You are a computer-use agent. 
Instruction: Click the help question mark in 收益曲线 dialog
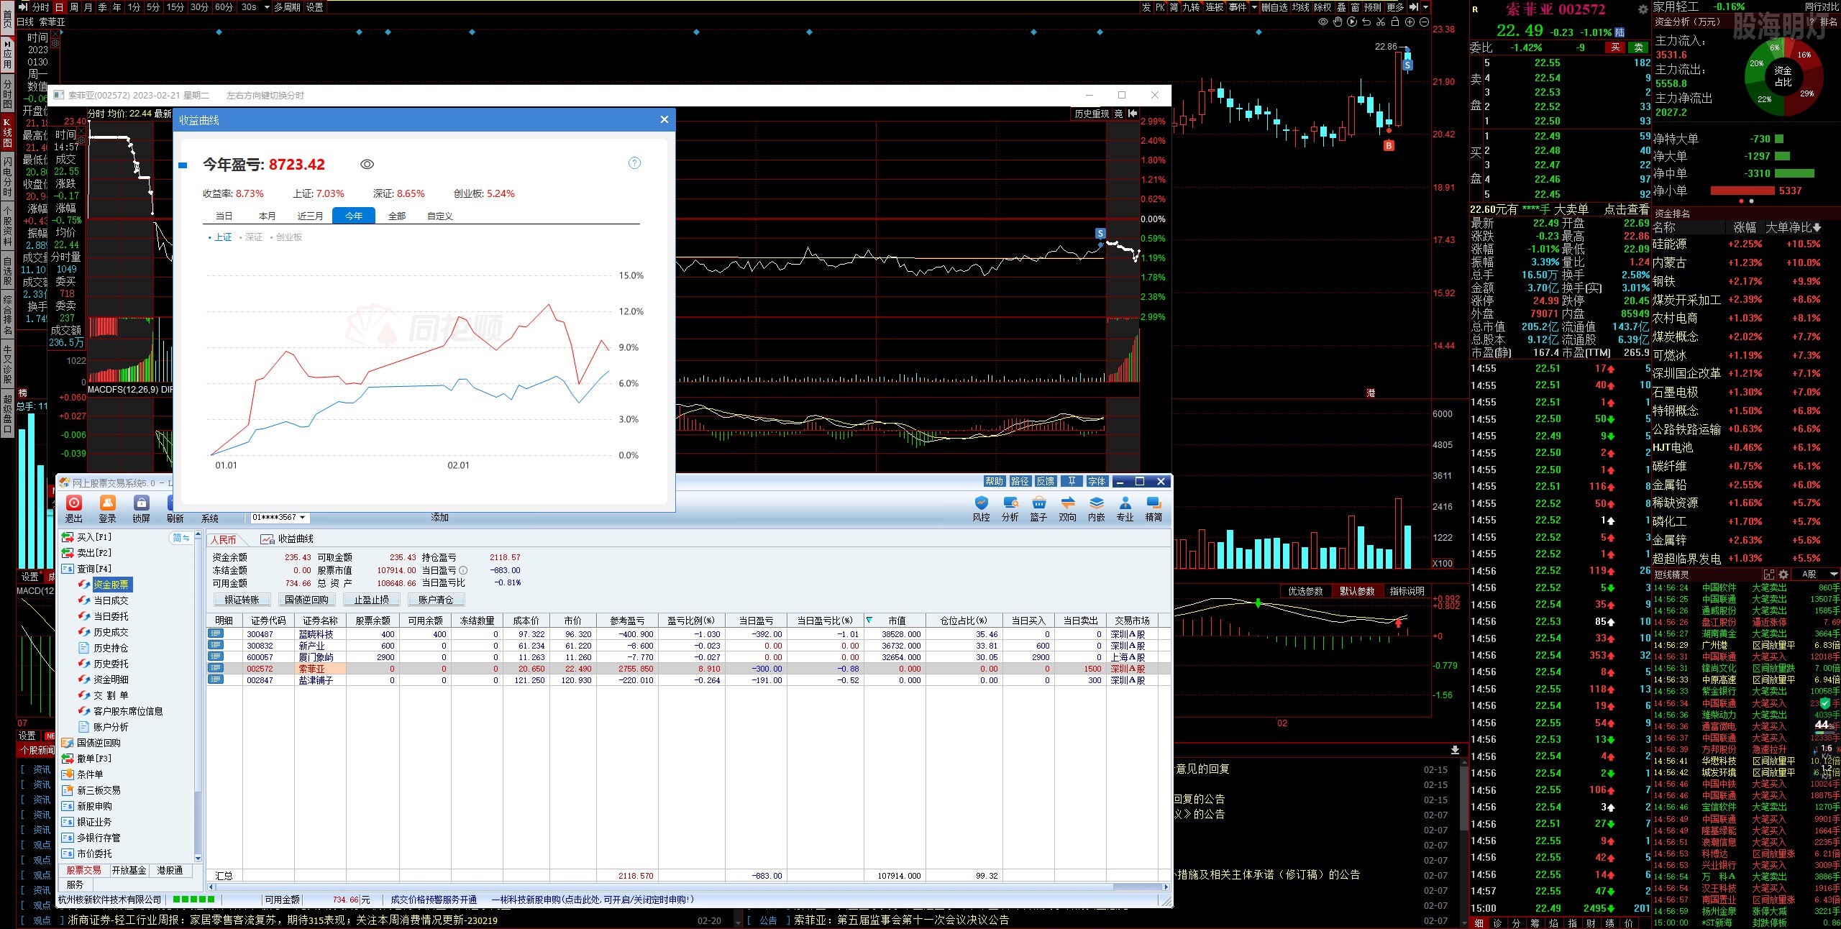click(634, 163)
